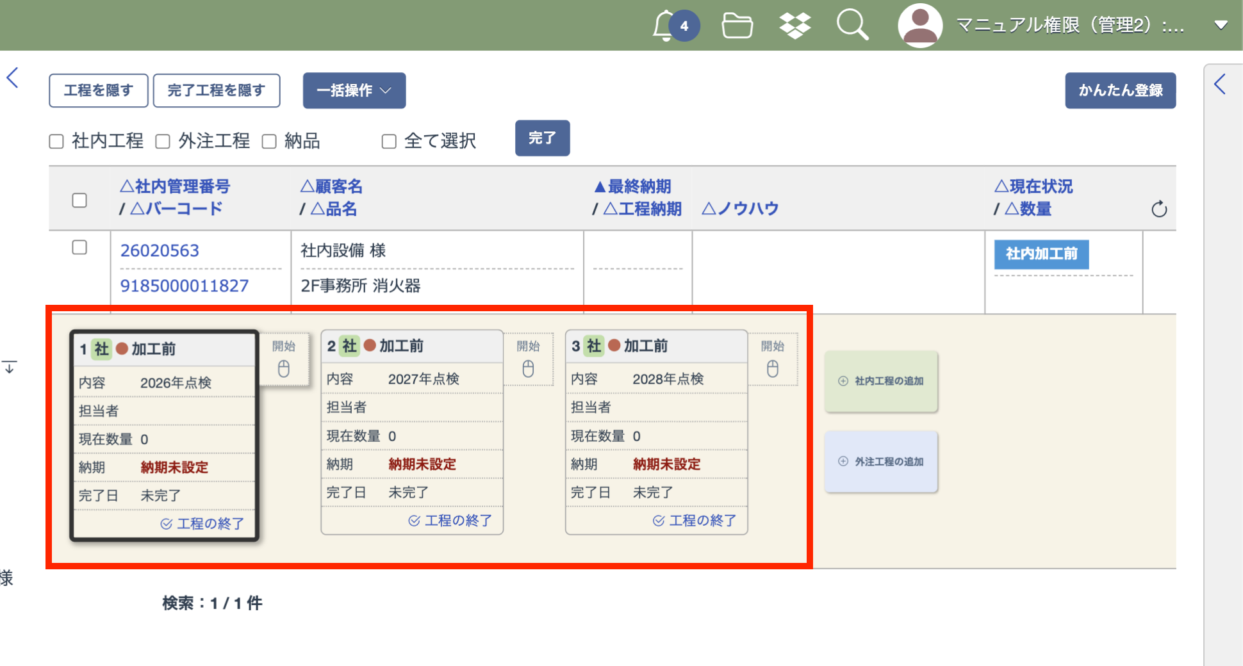Refresh the list using the reload icon
Image resolution: width=1243 pixels, height=666 pixels.
[1159, 209]
